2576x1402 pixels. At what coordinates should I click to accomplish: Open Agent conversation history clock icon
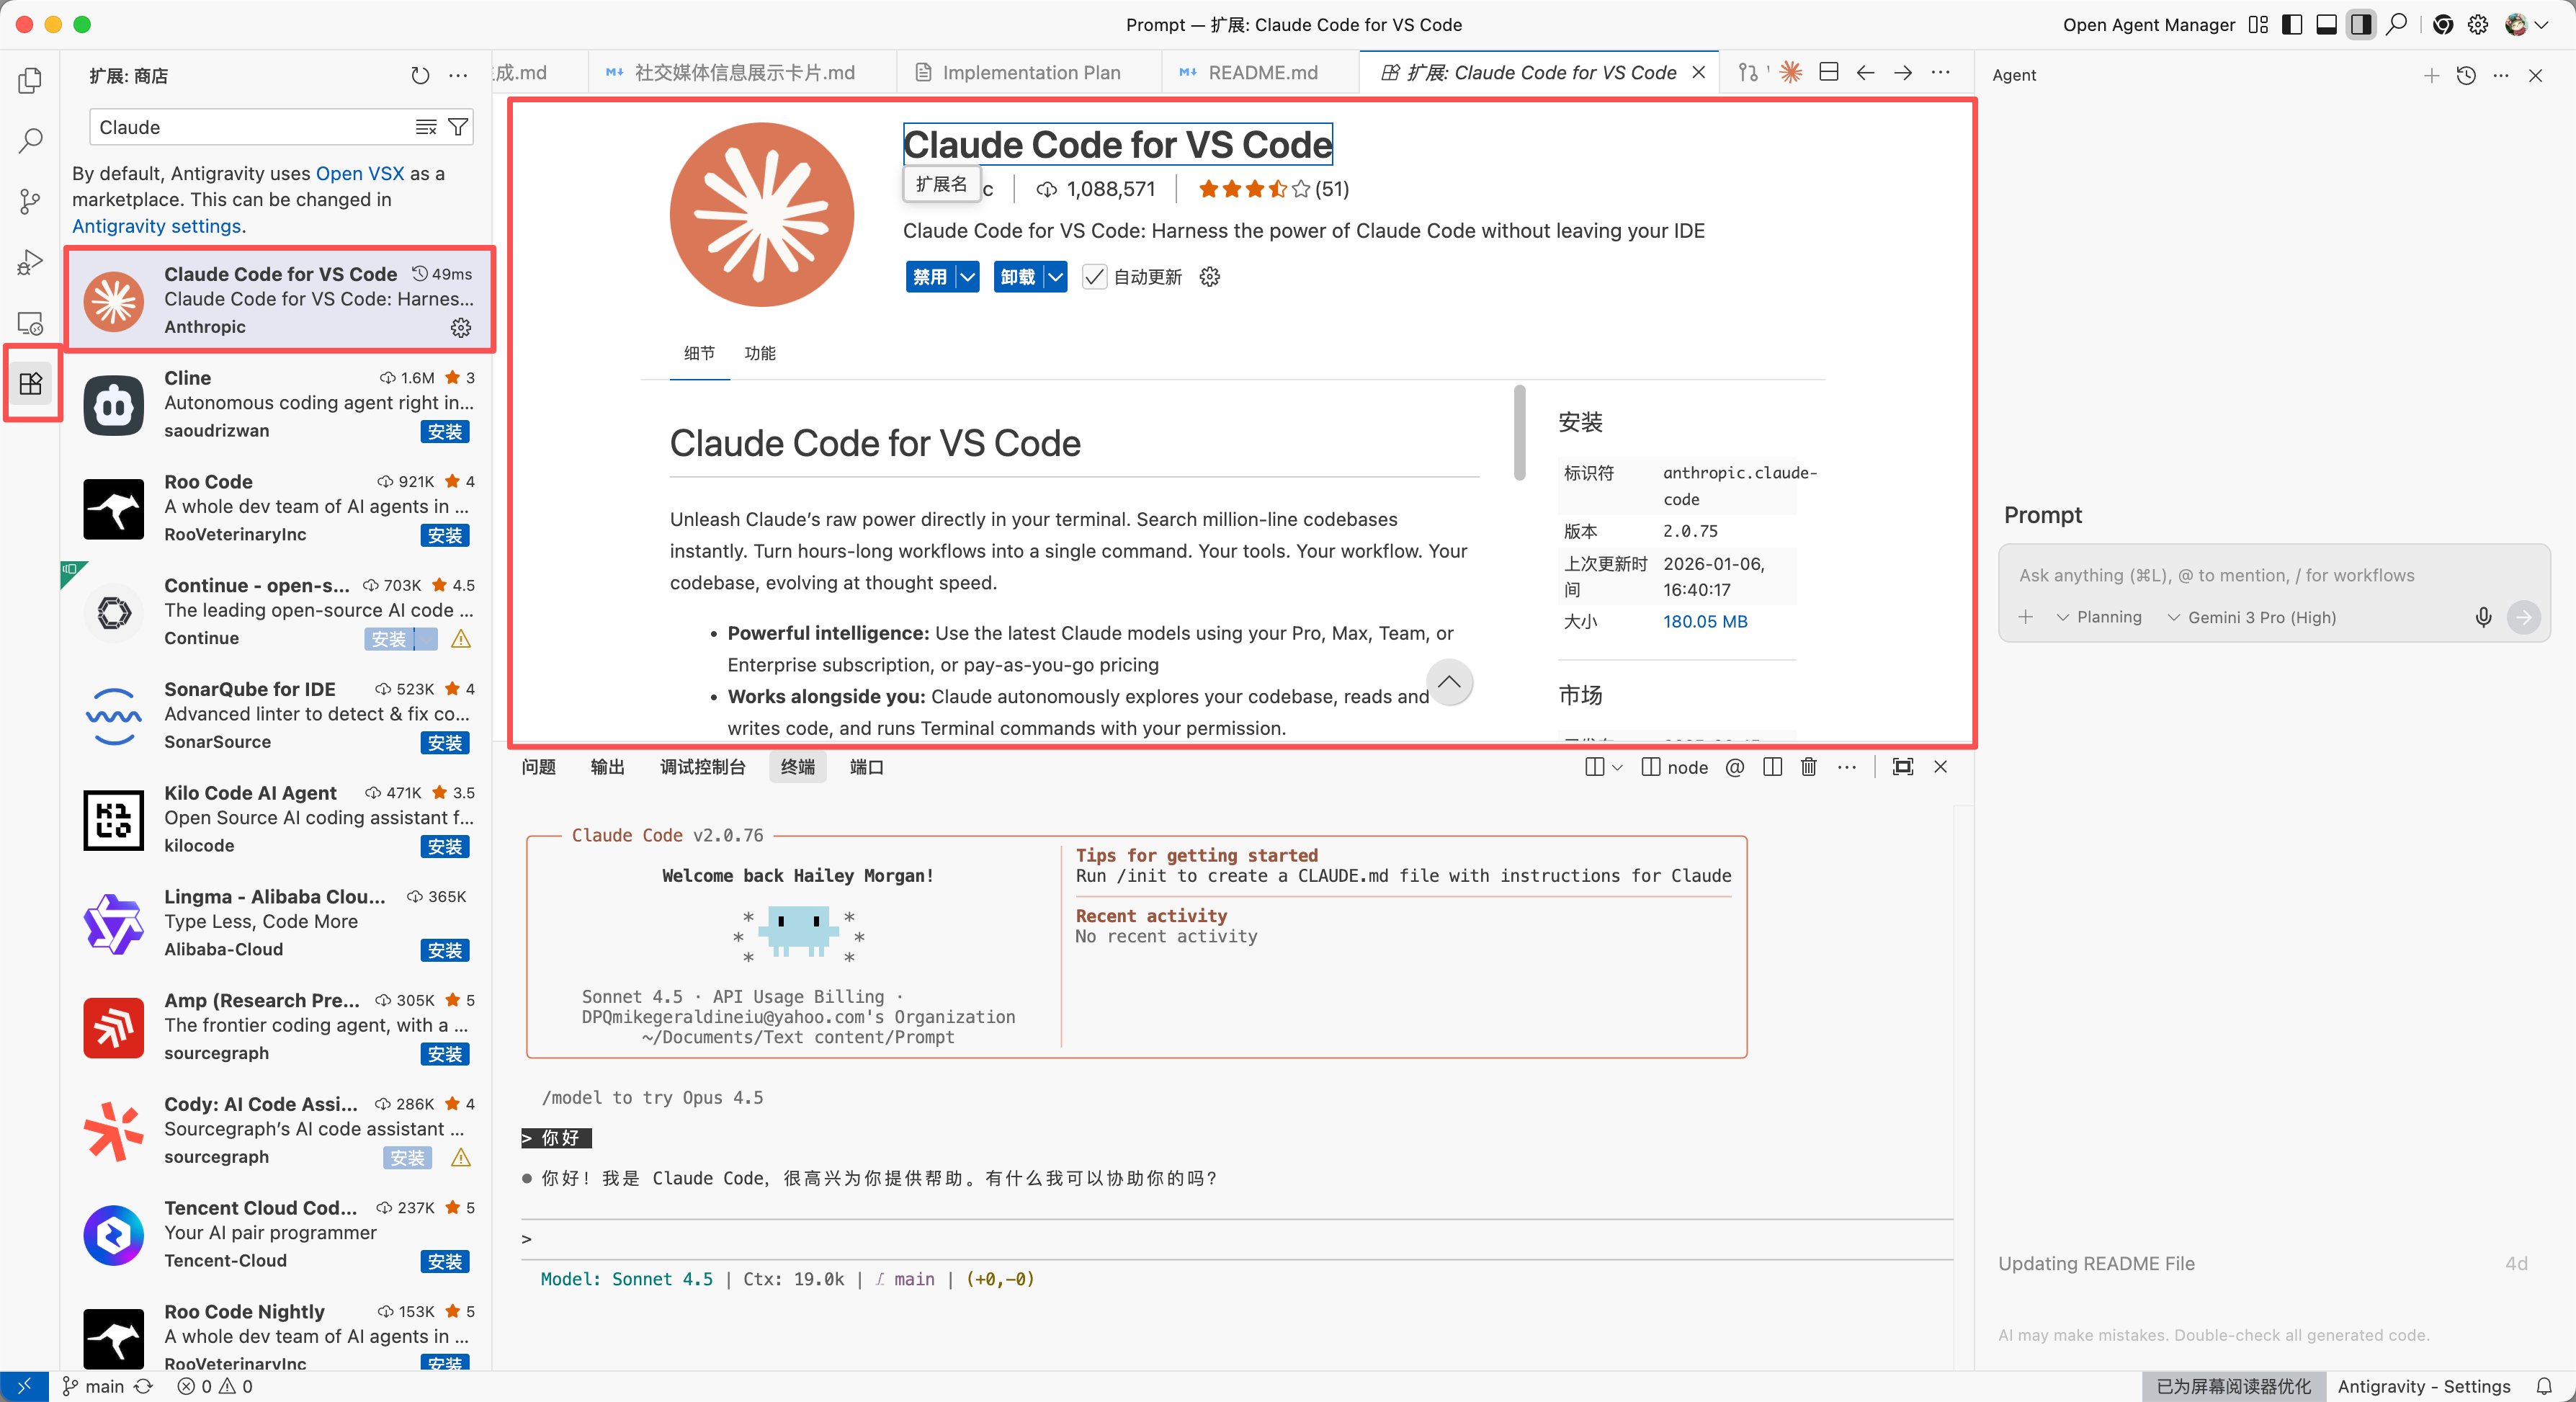click(x=2466, y=75)
